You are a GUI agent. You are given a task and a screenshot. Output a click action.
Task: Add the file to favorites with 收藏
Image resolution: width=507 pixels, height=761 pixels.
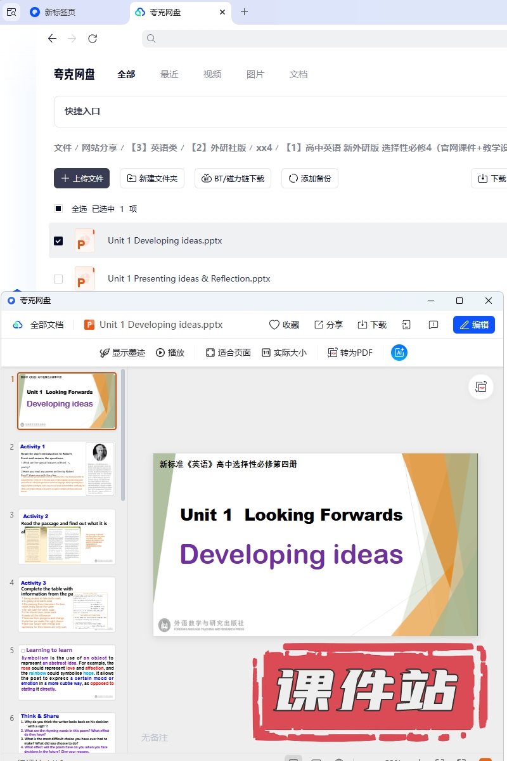pyautogui.click(x=284, y=325)
